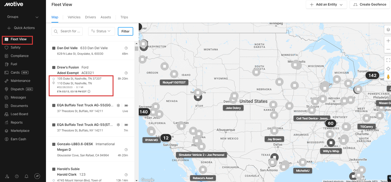The height and width of the screenshot is (182, 391).
Task: Click snowflake icon on EQA AG-55(ST row
Action: (x=118, y=125)
